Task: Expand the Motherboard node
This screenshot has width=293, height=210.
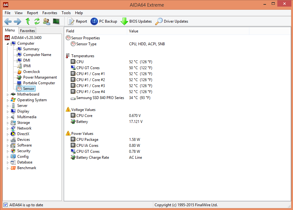Action: click(8, 95)
